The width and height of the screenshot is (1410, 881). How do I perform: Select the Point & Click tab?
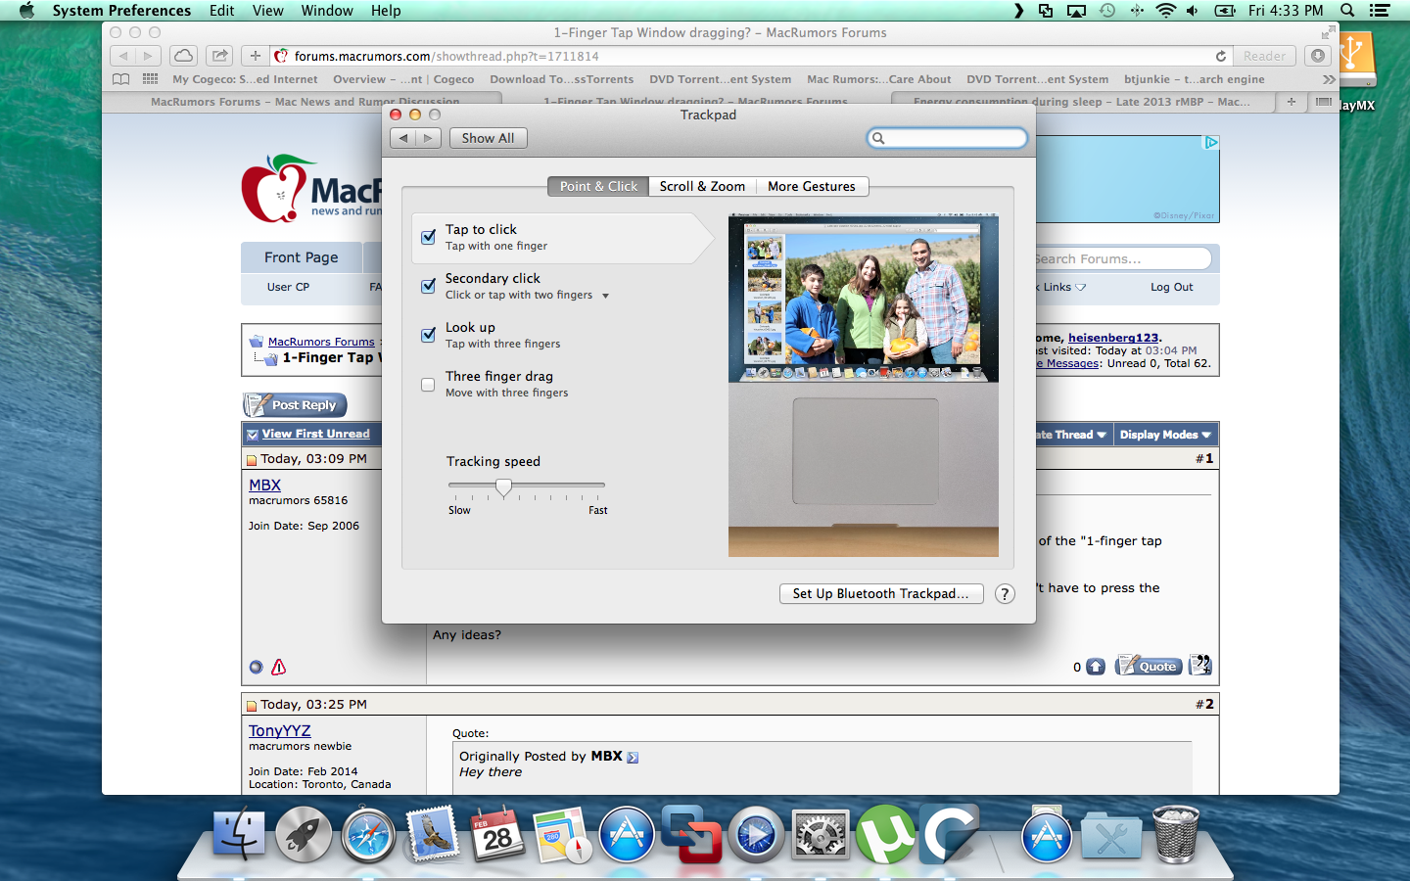point(598,186)
